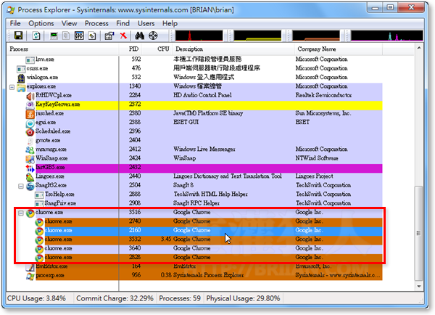Image resolution: width=435 pixels, height=315 pixels.
Task: Click Chrome icon of process PID 3516
Action: [x=30, y=213]
